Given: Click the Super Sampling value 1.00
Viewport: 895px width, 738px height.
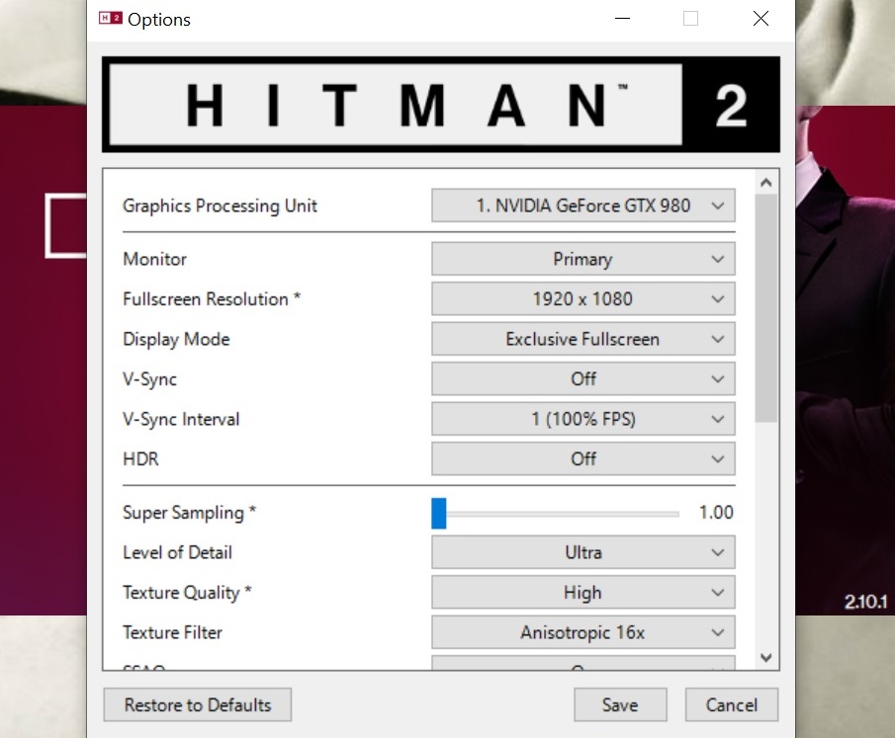Looking at the screenshot, I should pyautogui.click(x=716, y=512).
